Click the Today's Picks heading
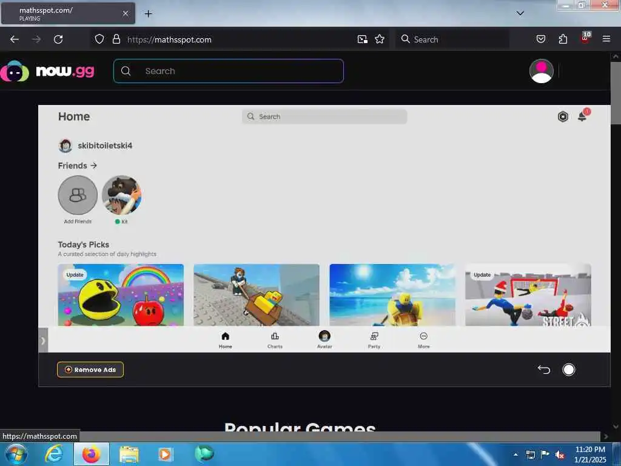The image size is (621, 466). pyautogui.click(x=84, y=245)
